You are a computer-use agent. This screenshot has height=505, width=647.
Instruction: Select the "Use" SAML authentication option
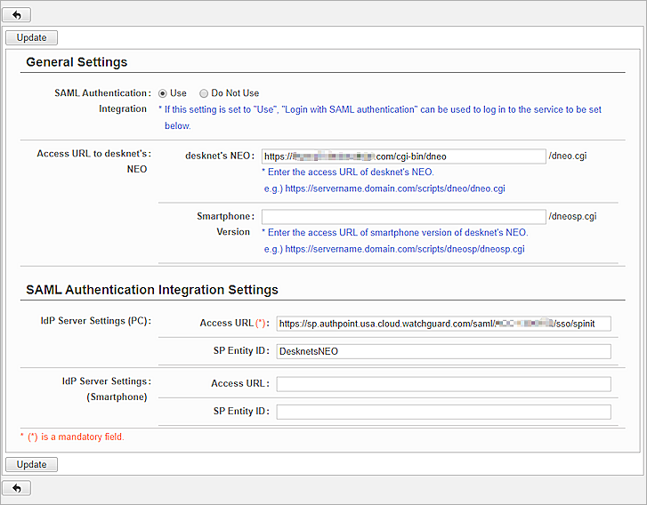coord(164,93)
